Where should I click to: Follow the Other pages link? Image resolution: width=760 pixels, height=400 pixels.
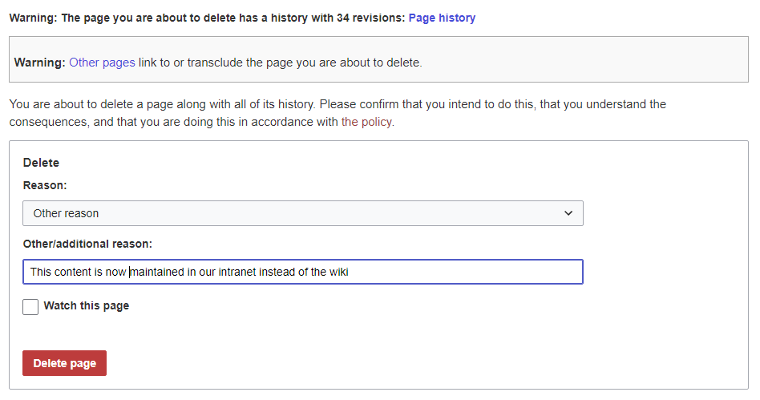pyautogui.click(x=102, y=62)
